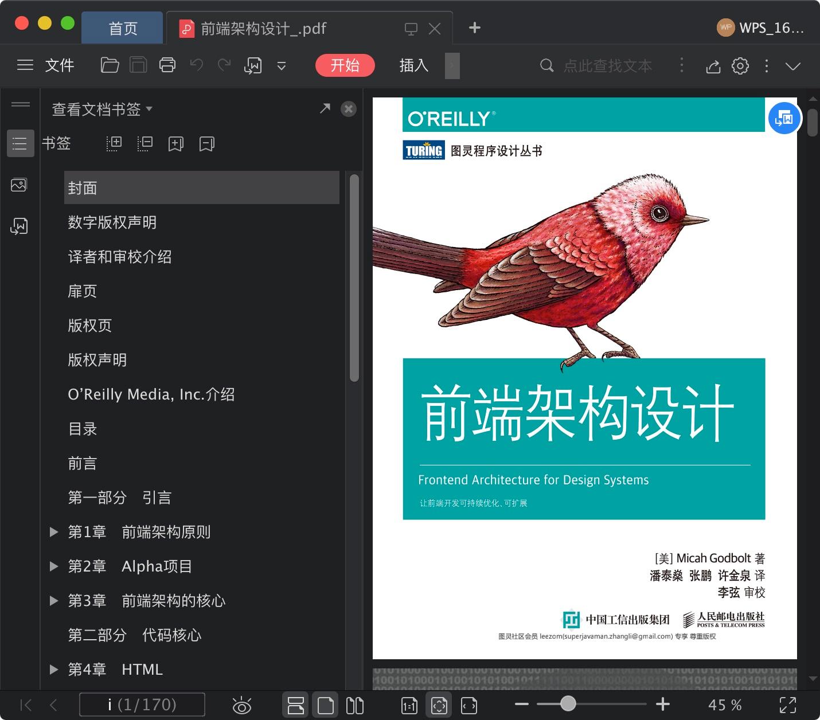The image size is (820, 720).
Task: Select the 插入 ribbon tab
Action: coord(414,65)
